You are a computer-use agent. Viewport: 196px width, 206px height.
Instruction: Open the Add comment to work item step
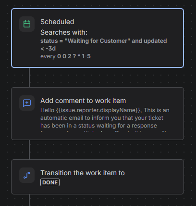tap(98, 114)
